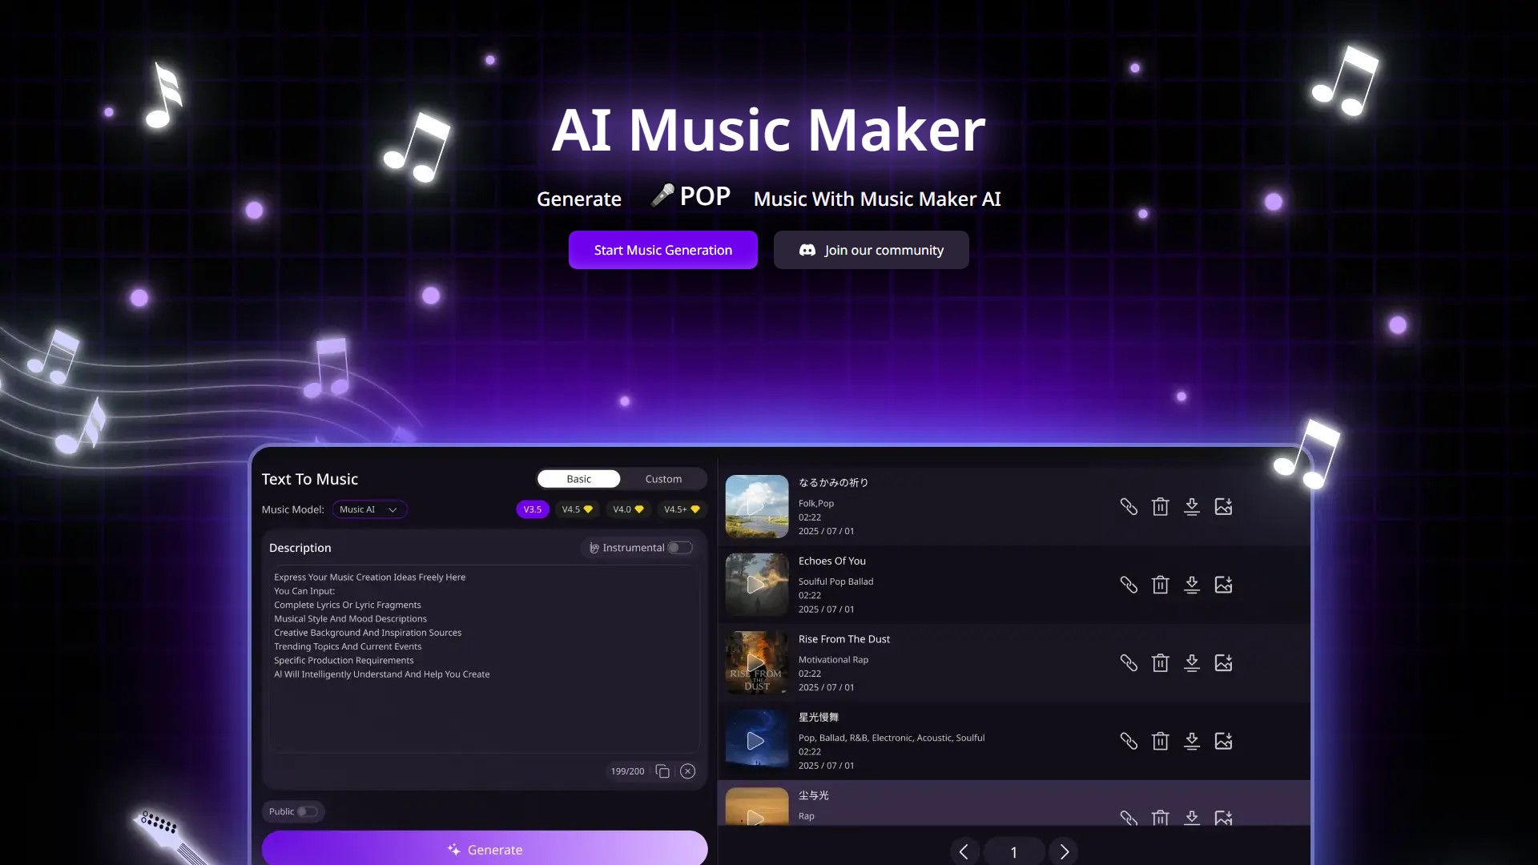Download the cover image for 星光慢舞
Screen dimensions: 1538x865
pyautogui.click(x=1223, y=741)
